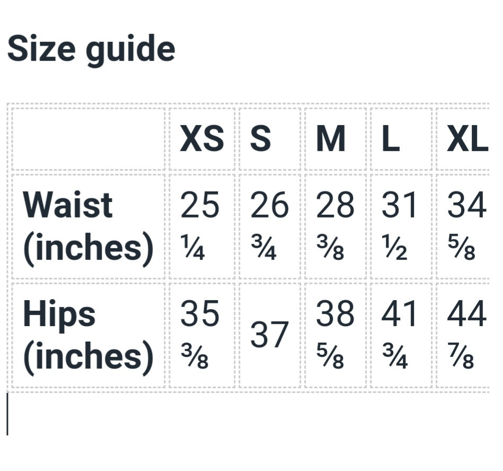
Task: Click the empty top-left table cell
Action: coord(89,139)
